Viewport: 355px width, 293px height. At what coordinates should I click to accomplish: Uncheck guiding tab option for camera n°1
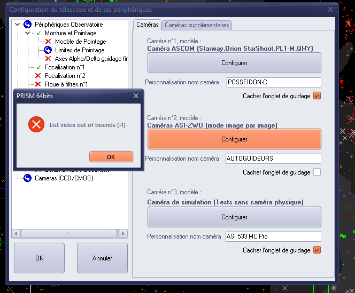pos(317,96)
